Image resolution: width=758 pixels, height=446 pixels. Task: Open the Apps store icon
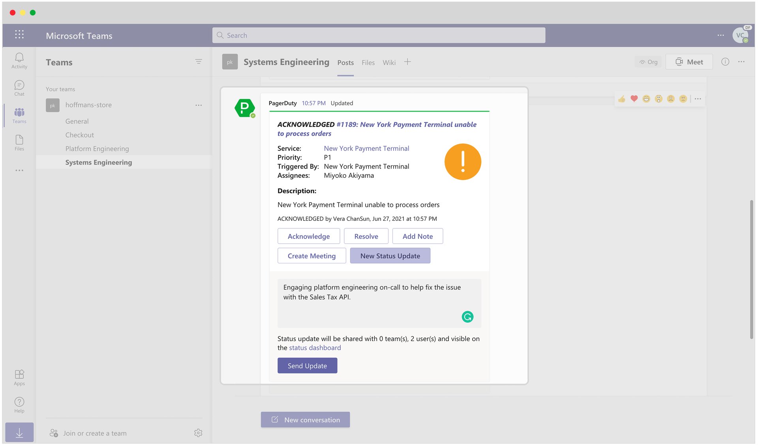click(x=19, y=377)
